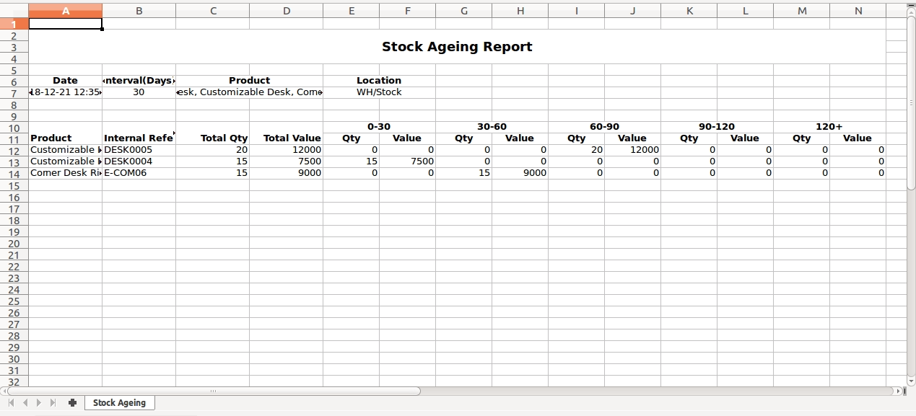The height and width of the screenshot is (416, 916).
Task: Jump to the first sheet tab arrow
Action: [12, 403]
